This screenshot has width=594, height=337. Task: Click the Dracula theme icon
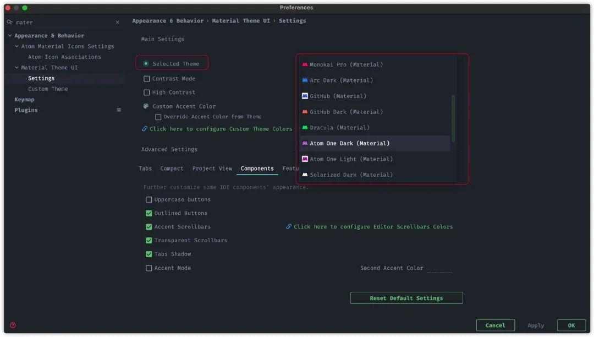[x=305, y=127]
